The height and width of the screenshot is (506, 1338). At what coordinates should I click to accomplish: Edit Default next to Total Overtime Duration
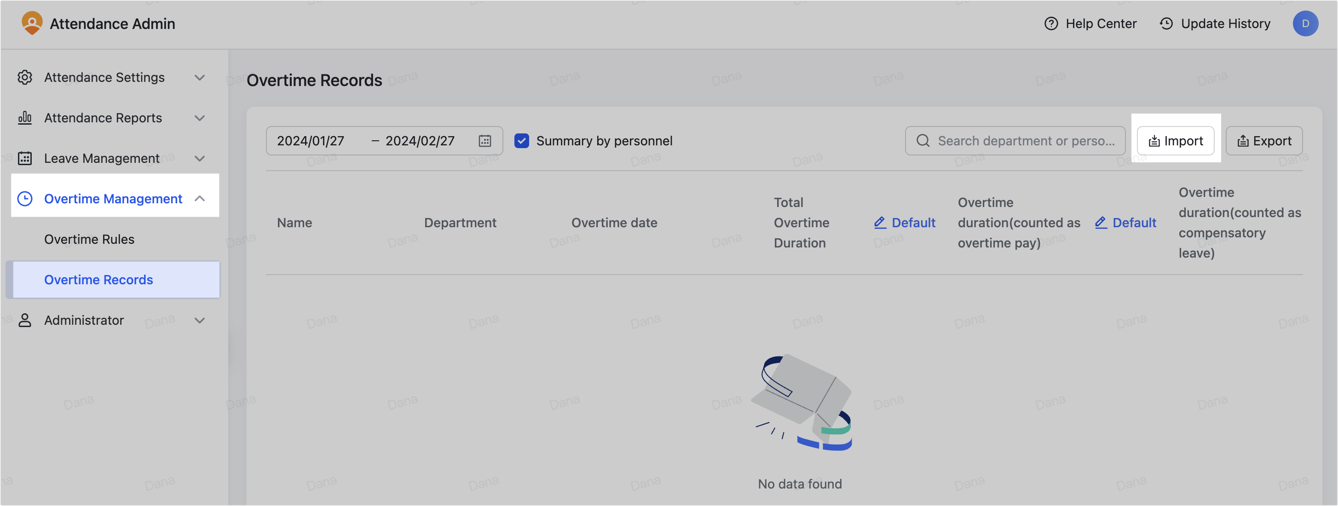click(x=904, y=223)
